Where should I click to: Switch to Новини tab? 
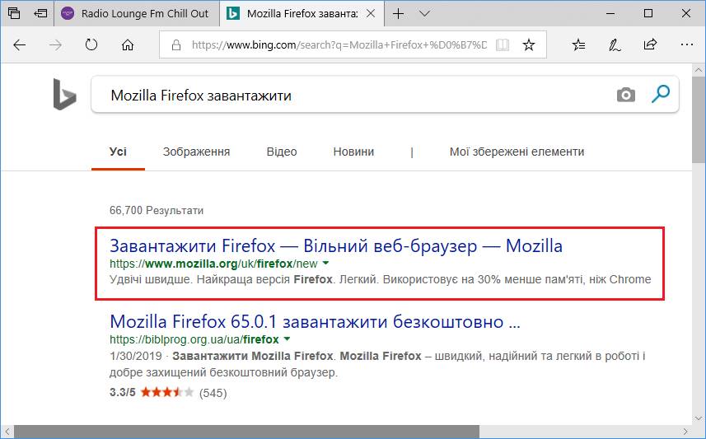click(353, 152)
